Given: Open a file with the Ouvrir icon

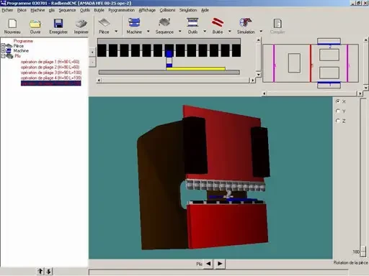Looking at the screenshot, I should tap(35, 24).
